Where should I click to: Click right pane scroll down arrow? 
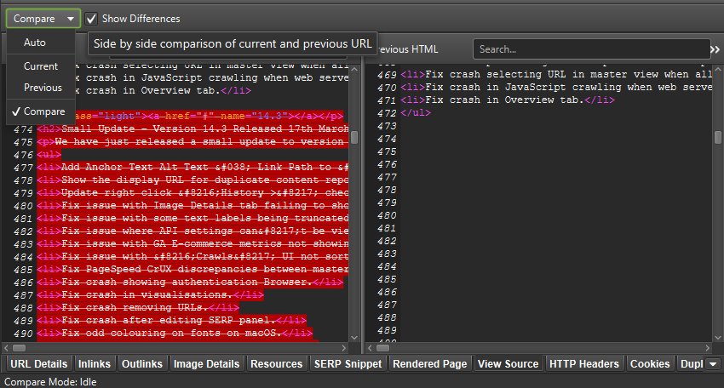[717, 338]
